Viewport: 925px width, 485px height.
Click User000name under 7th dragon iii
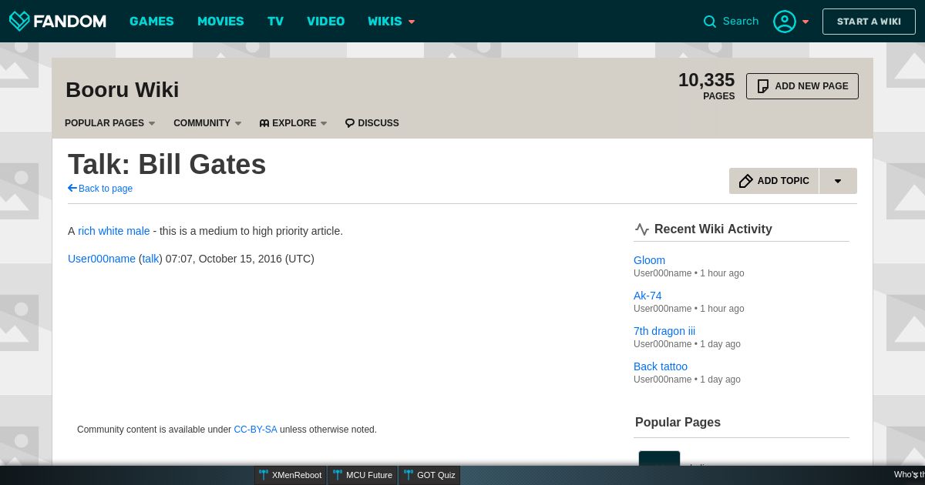click(x=662, y=344)
